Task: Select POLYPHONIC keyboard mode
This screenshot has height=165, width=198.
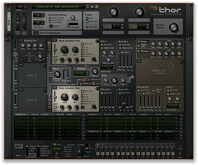Action: [50, 23]
